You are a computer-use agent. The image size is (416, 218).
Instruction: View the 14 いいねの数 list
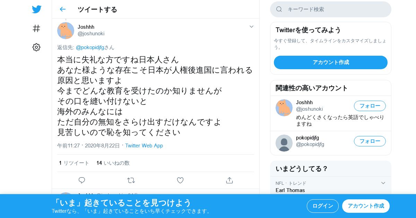[x=113, y=163]
